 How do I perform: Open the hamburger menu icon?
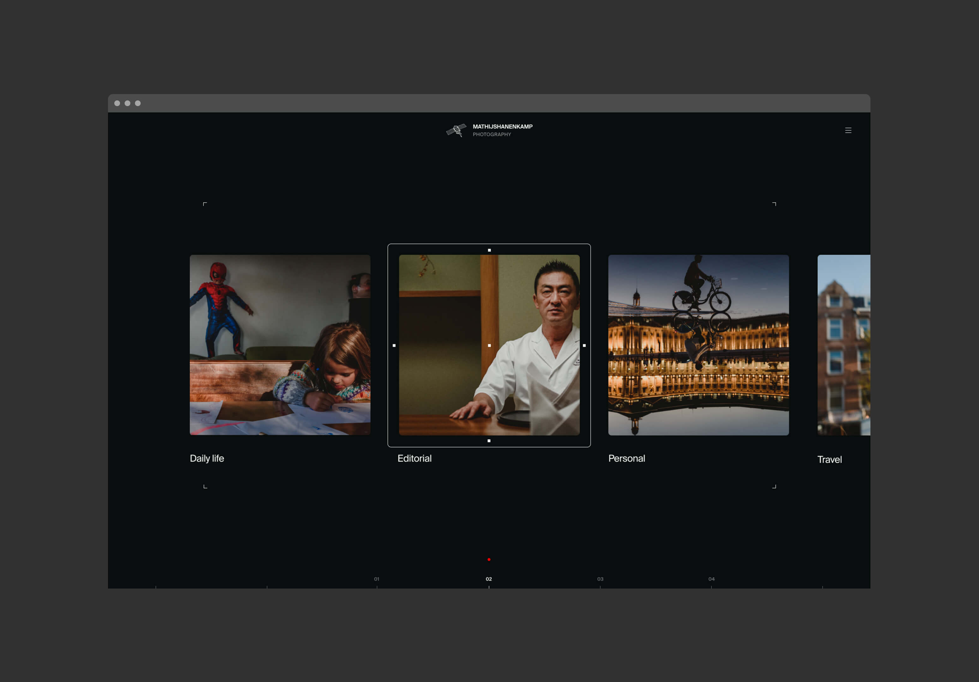(x=848, y=130)
